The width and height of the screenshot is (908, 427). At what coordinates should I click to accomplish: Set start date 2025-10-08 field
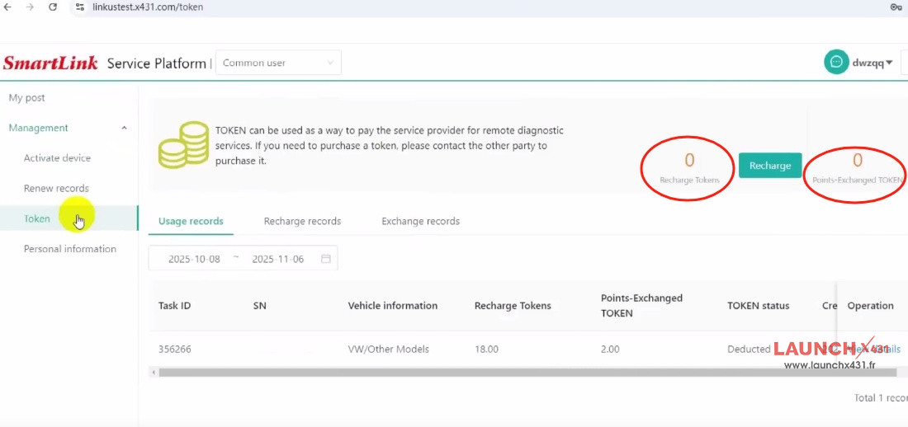click(194, 259)
